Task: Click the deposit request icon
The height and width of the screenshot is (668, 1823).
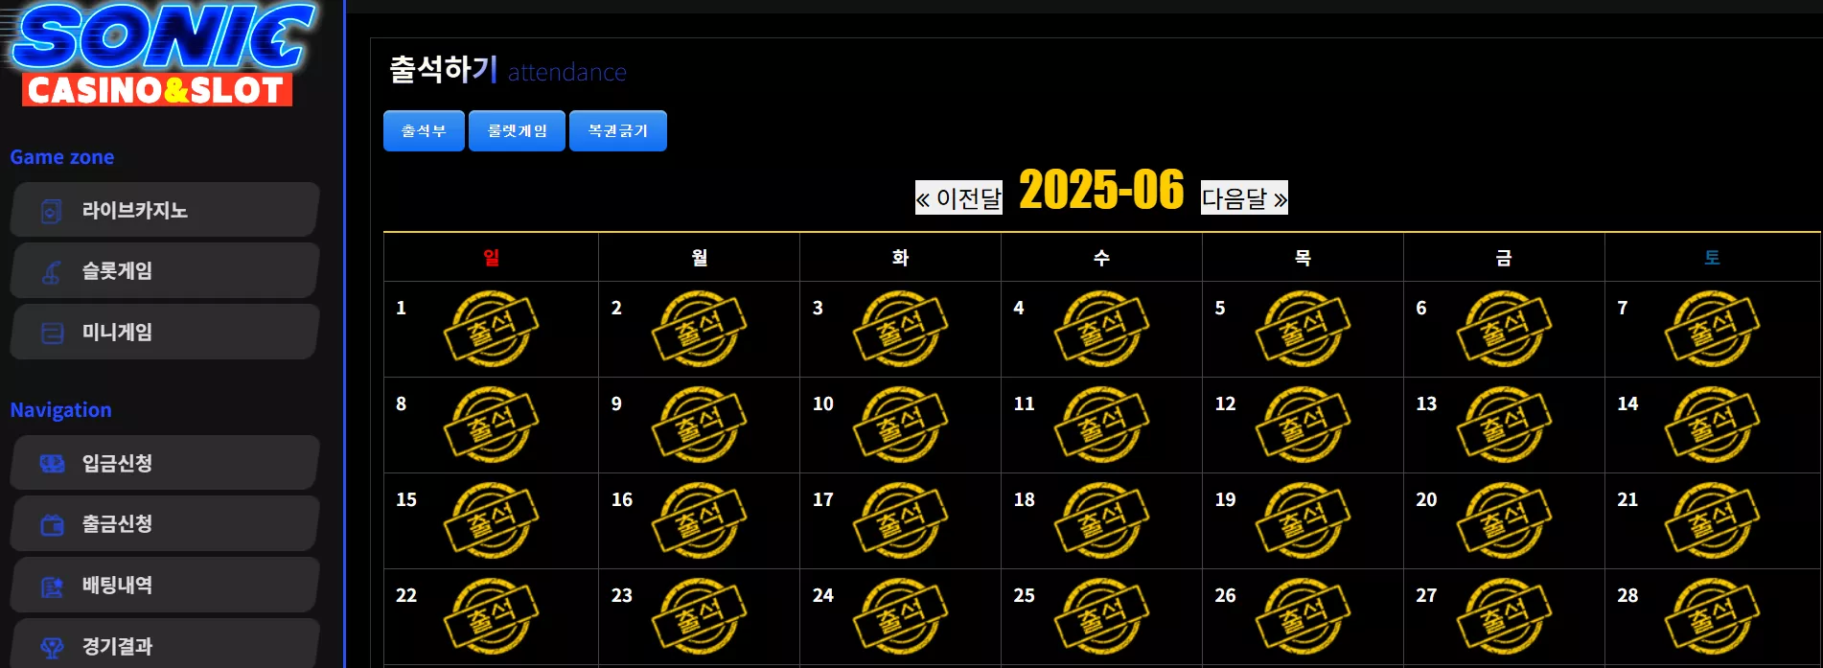Action: 52,464
